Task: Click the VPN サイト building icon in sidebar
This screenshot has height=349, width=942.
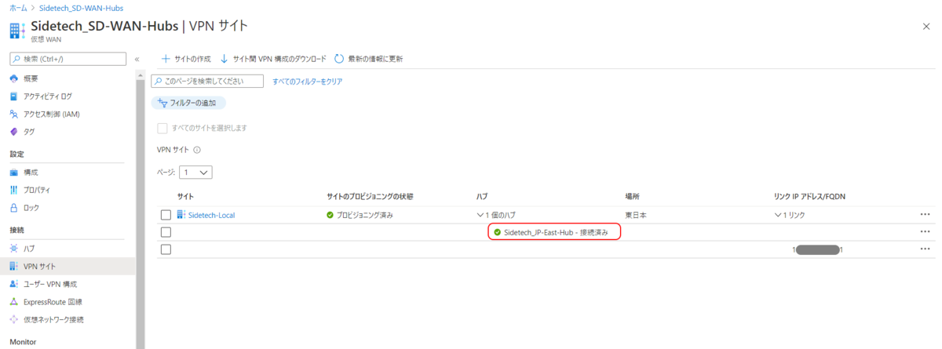Action: (14, 266)
